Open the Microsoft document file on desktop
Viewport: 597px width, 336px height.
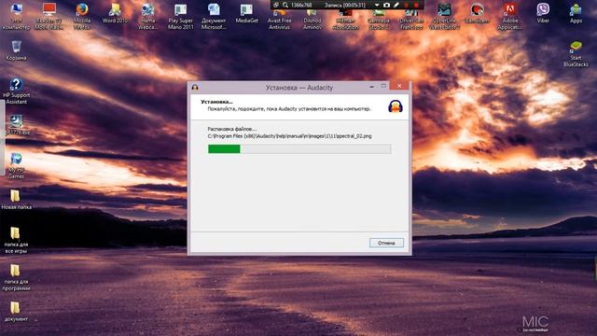[214, 16]
